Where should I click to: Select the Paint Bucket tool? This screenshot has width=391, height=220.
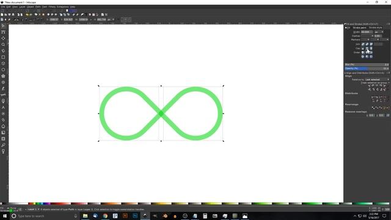coord(3,127)
